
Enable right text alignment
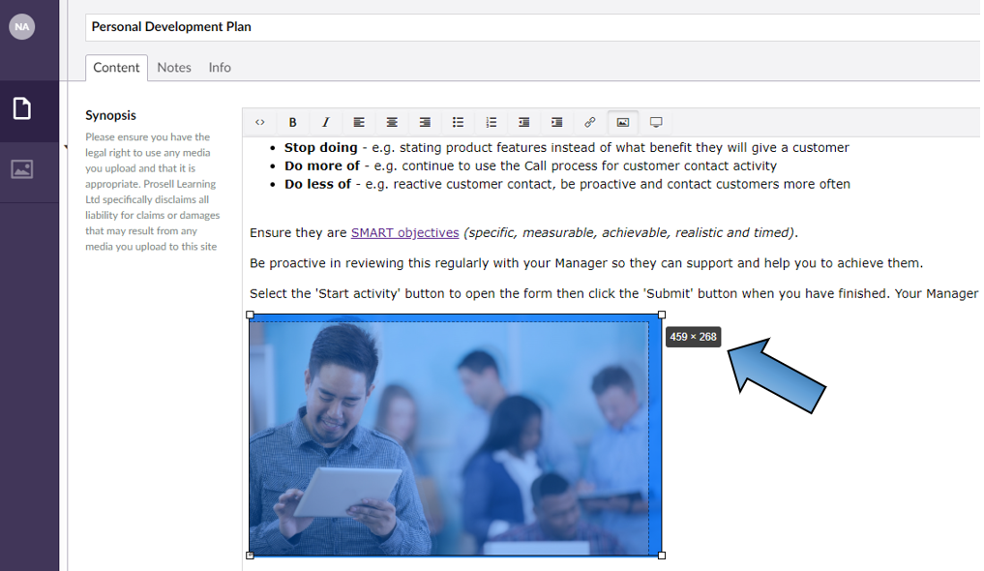tap(425, 122)
